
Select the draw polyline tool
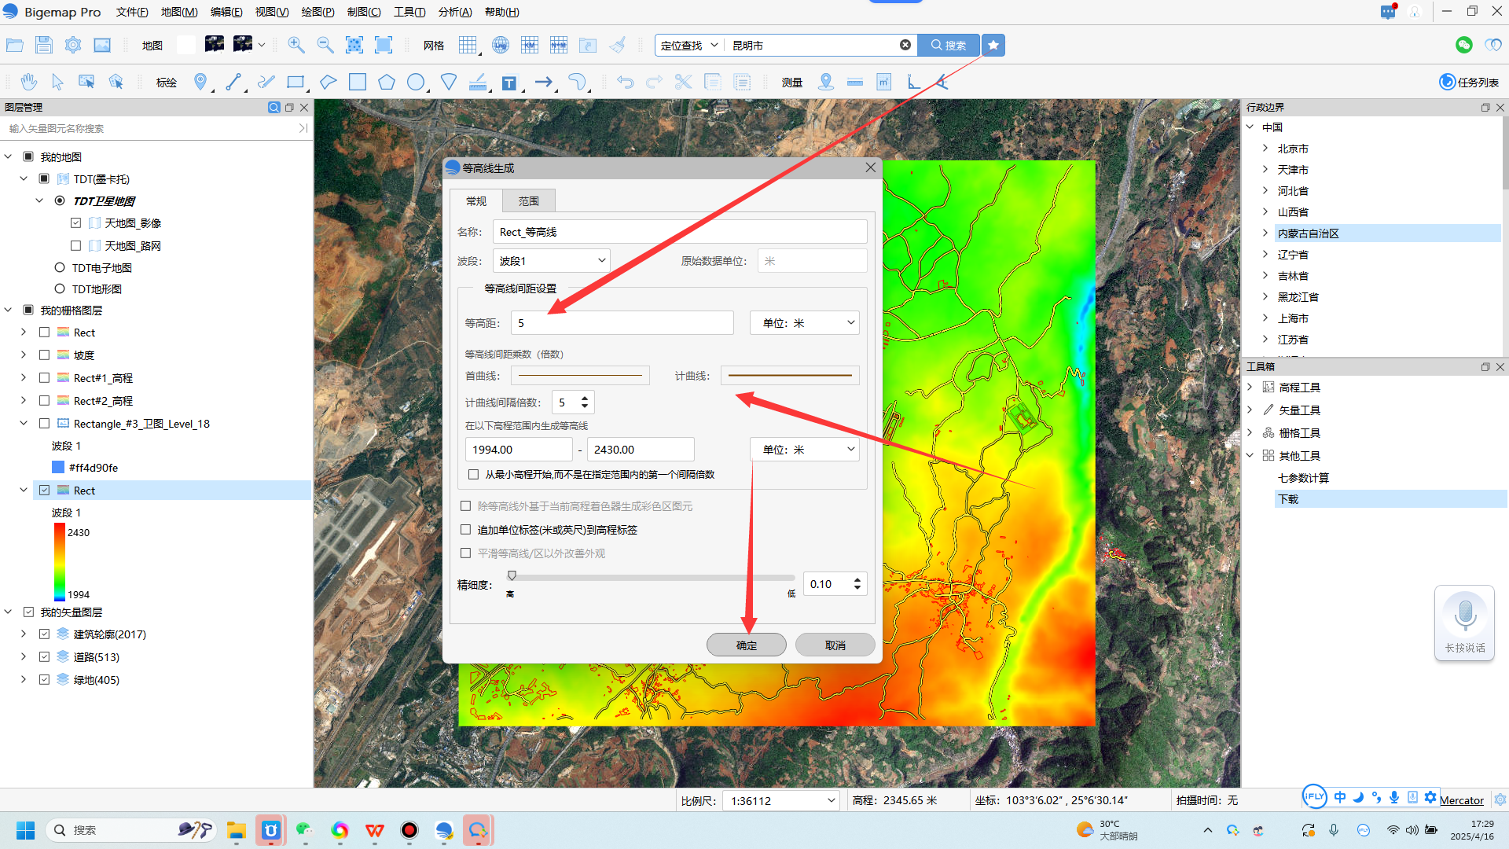233,82
